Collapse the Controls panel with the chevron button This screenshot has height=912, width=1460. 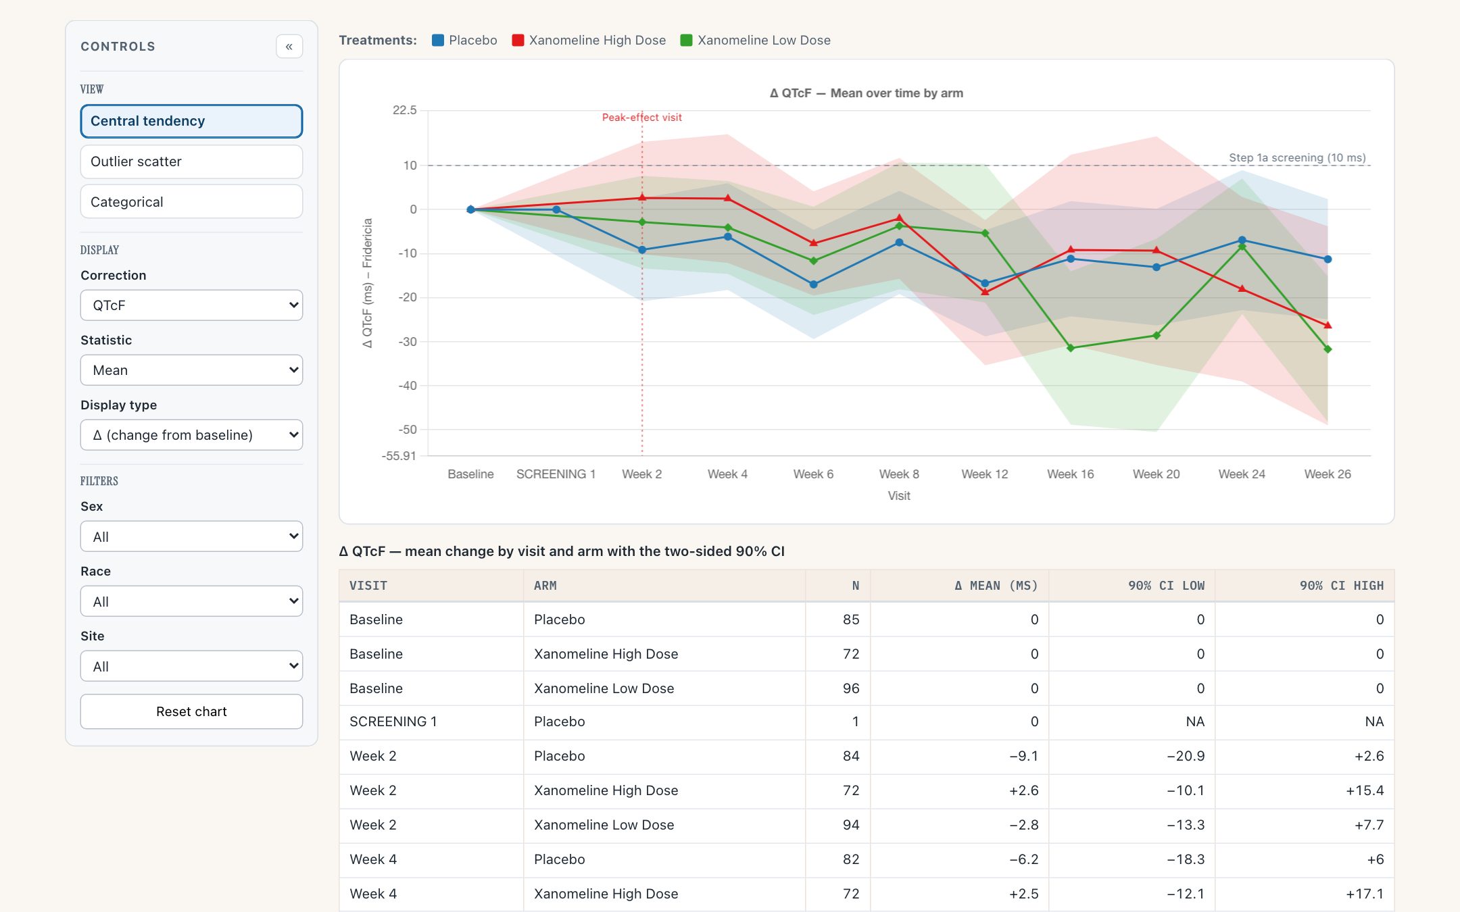(x=289, y=47)
